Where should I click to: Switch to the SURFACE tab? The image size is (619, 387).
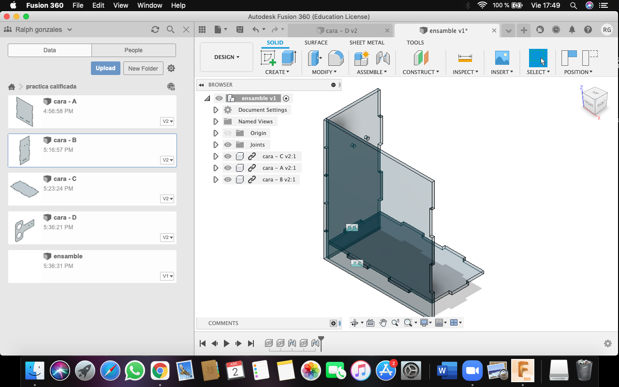pyautogui.click(x=316, y=43)
